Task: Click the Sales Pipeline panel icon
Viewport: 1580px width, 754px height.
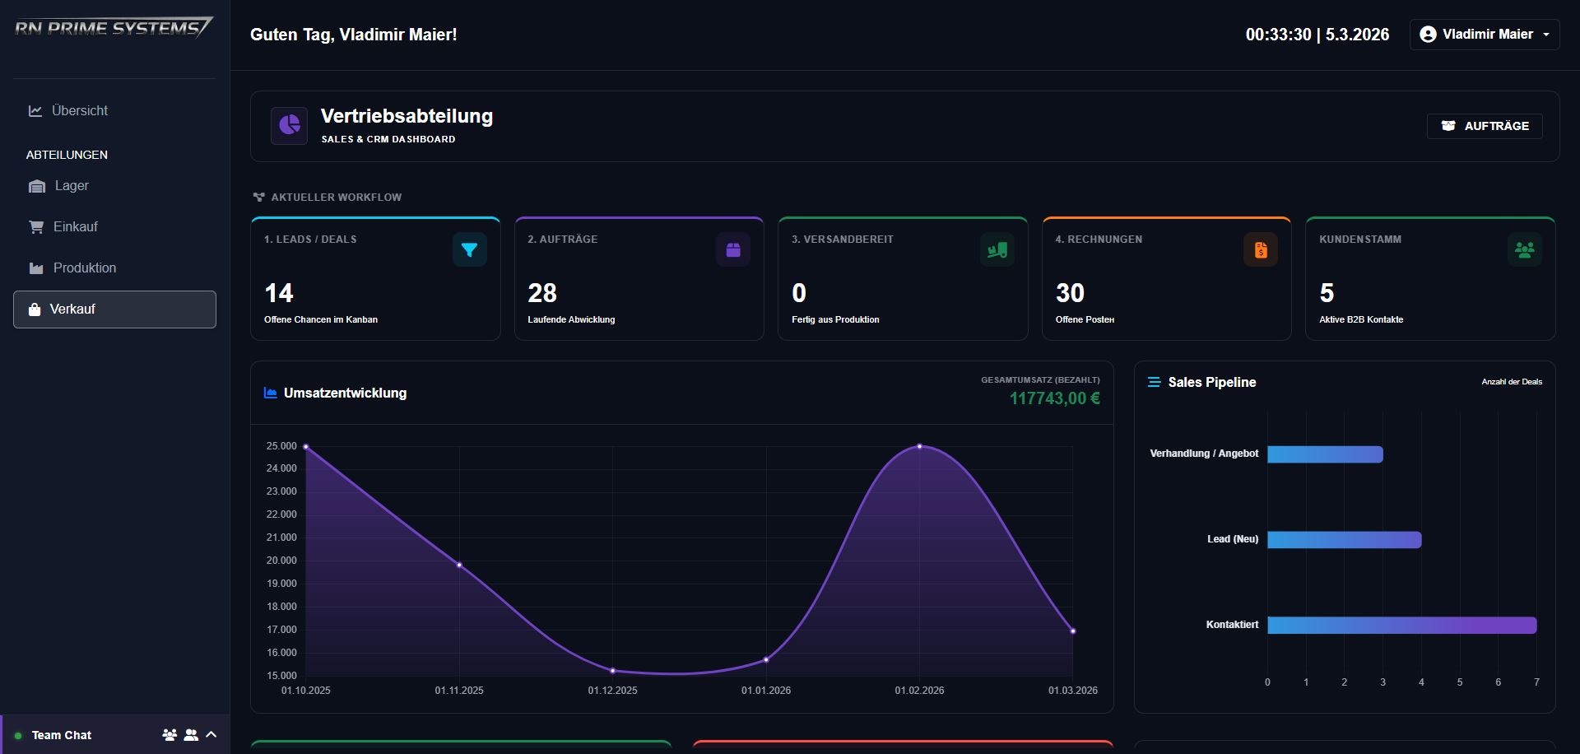Action: [x=1154, y=381]
